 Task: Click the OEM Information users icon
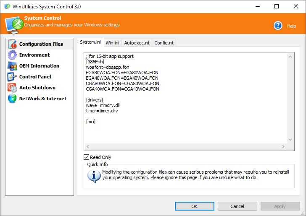[x=12, y=66]
